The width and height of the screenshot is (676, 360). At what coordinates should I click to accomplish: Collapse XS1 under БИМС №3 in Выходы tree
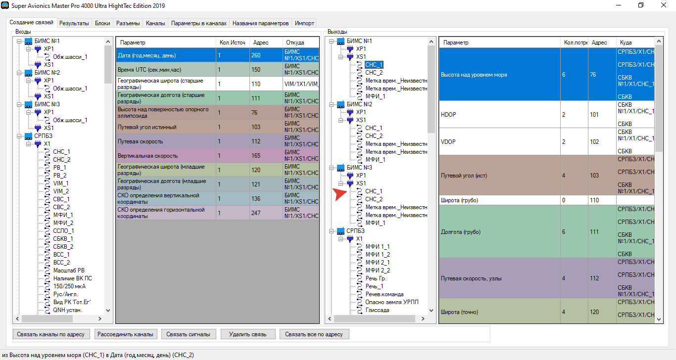pyautogui.click(x=341, y=183)
